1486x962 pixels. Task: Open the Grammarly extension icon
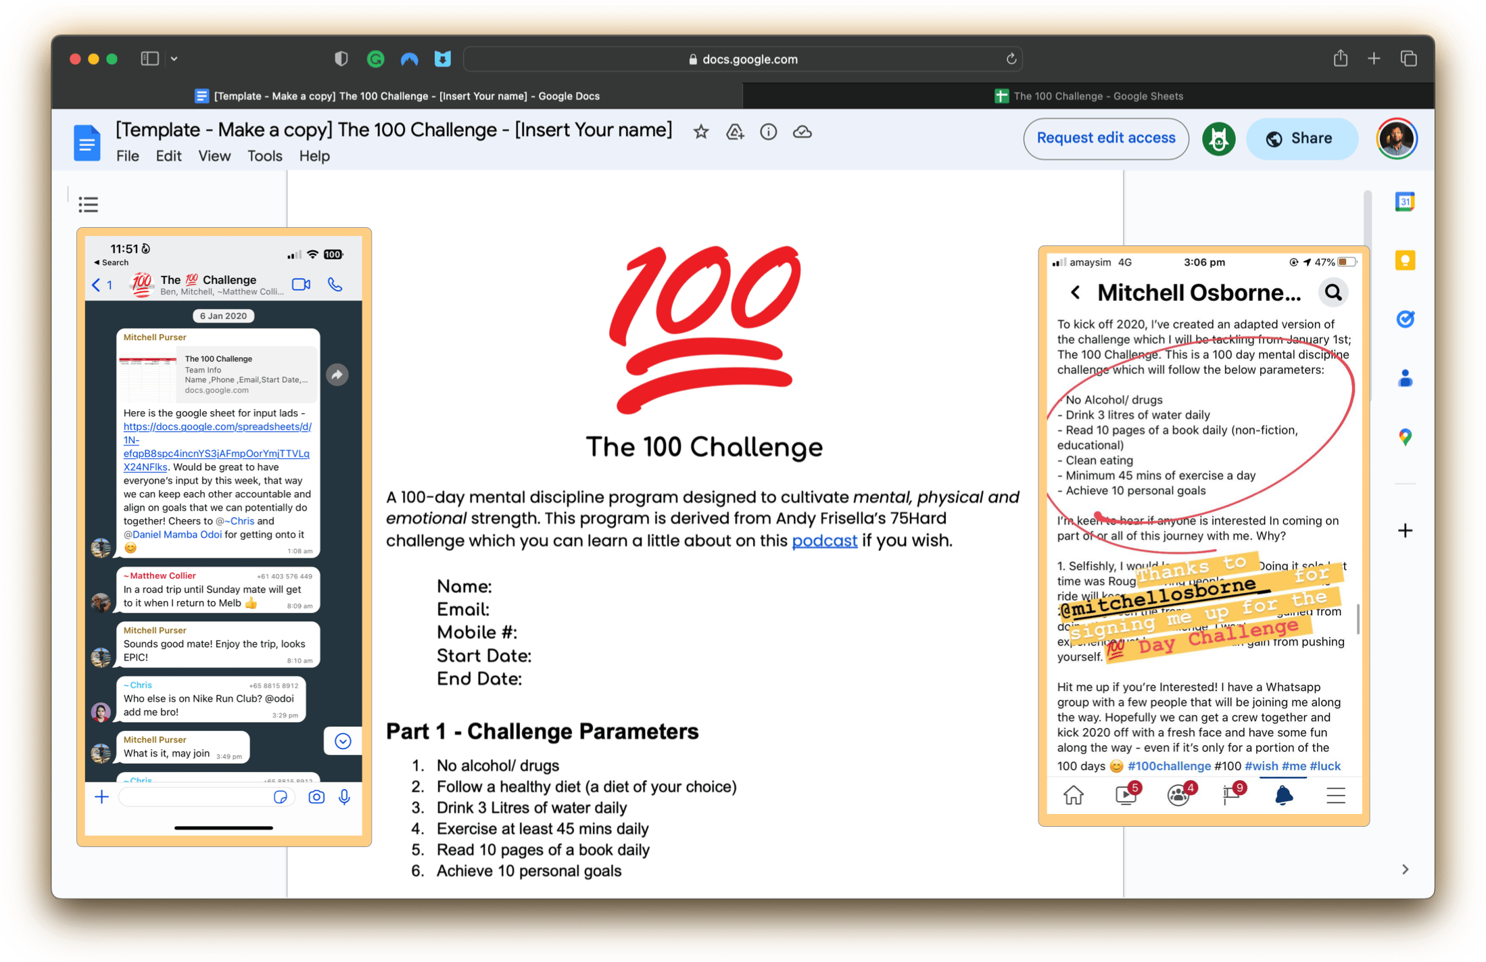[x=375, y=59]
